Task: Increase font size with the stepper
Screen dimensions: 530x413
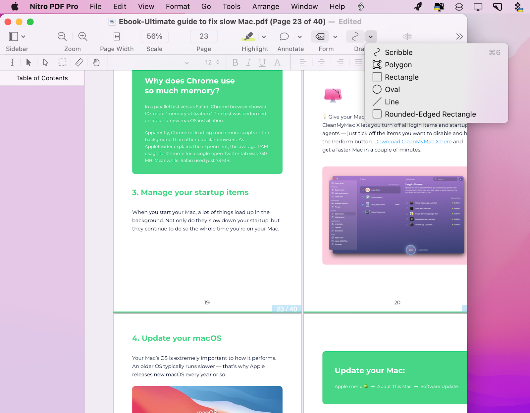Action: click(217, 61)
